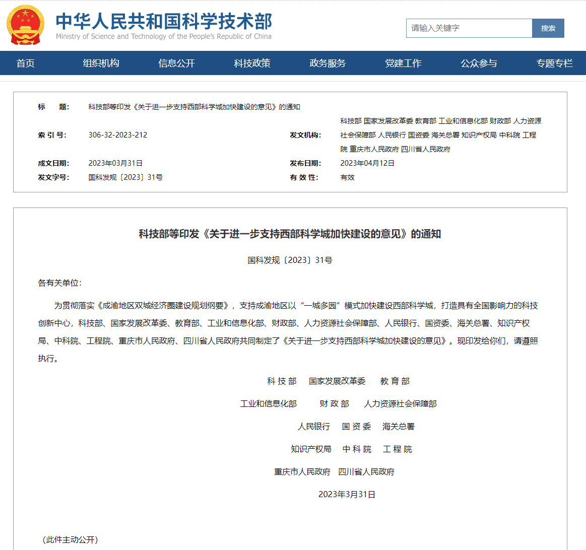Screen dimensions: 586x550
Task: Click the document number under the heading
Action: [x=290, y=260]
